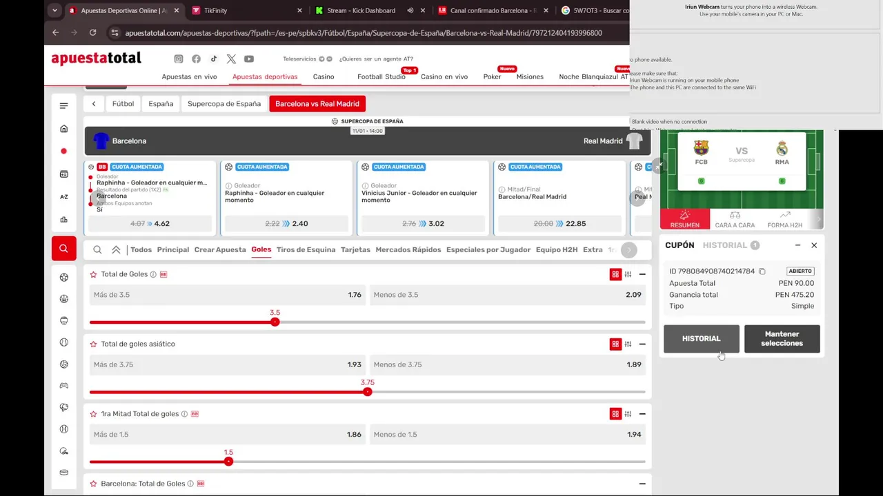Go back with browser back arrow
This screenshot has width=883, height=496.
pyautogui.click(x=55, y=32)
